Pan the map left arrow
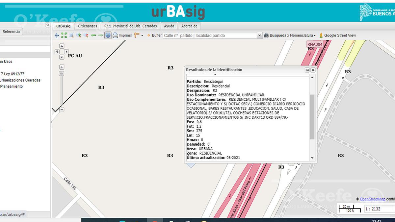Image resolution: width=395 pixels, height=222 pixels. click(x=57, y=52)
